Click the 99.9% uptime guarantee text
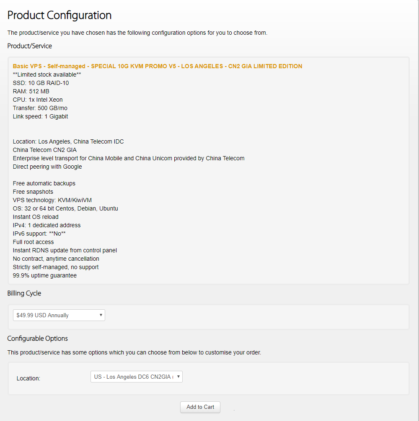Viewport: 419px width, 421px height. (x=45, y=275)
